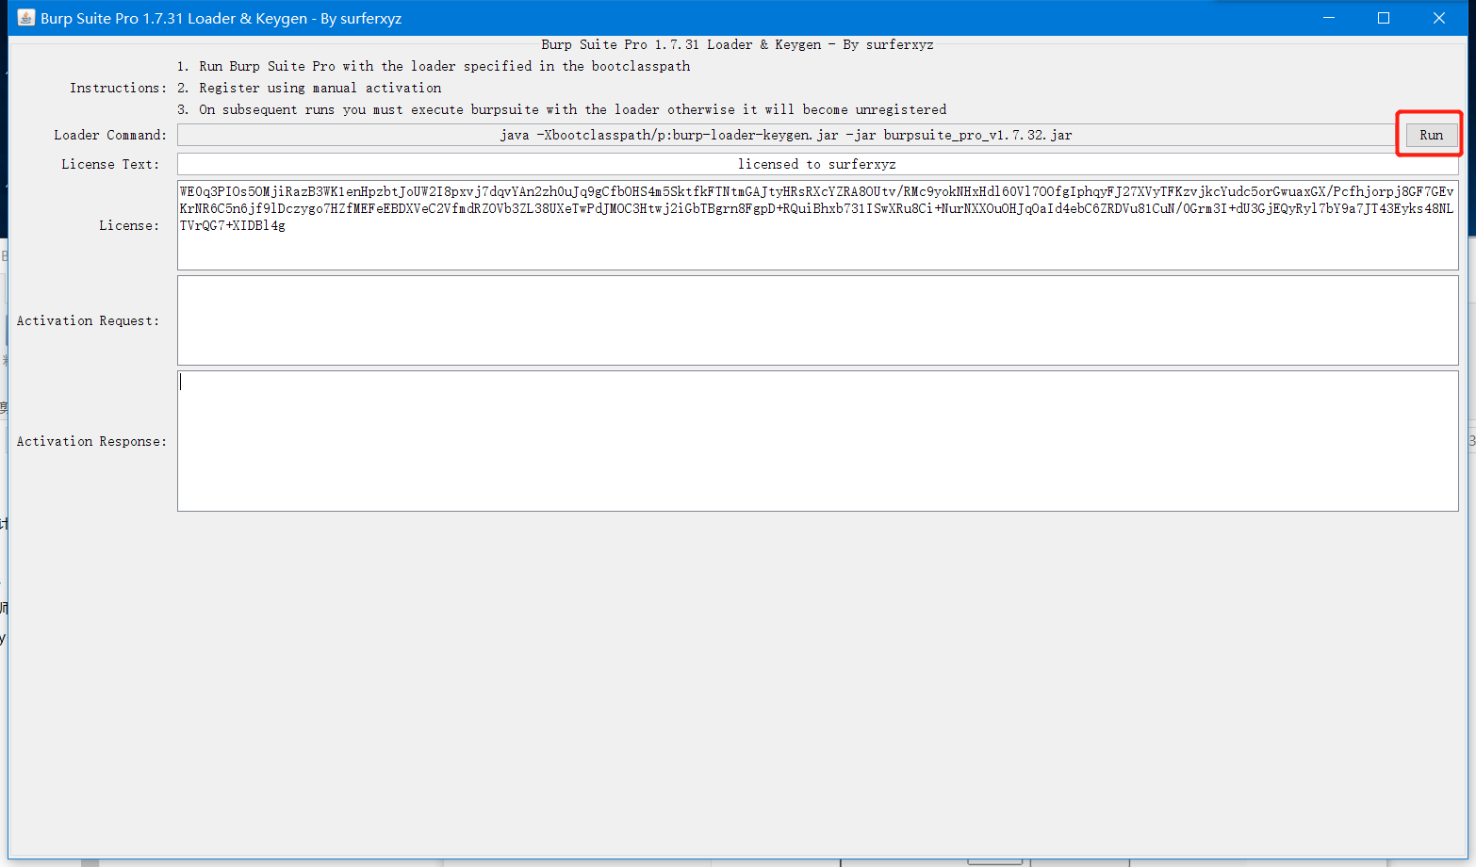Click the header text below the title bar
This screenshot has height=867, width=1476.
point(737,44)
